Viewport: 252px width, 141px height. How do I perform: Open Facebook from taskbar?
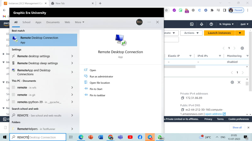[x=140, y=137]
